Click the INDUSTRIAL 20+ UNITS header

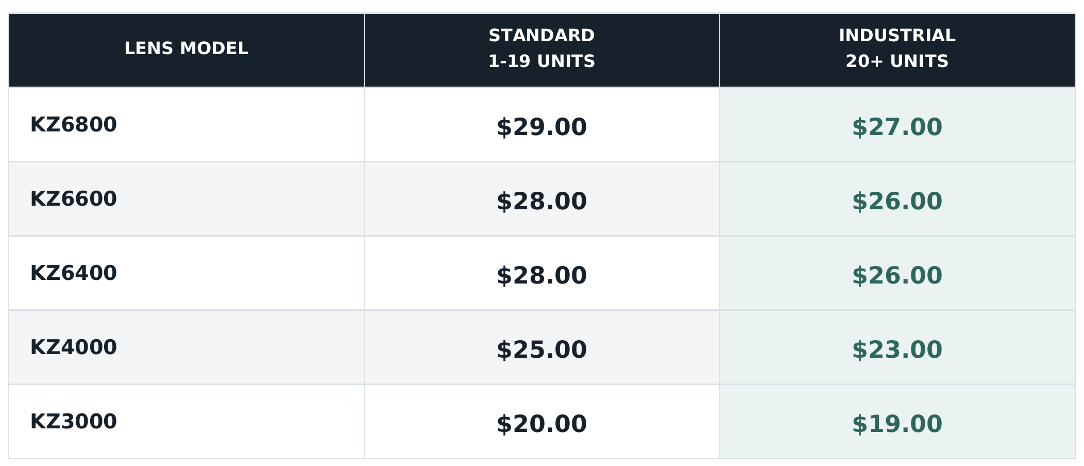click(897, 50)
